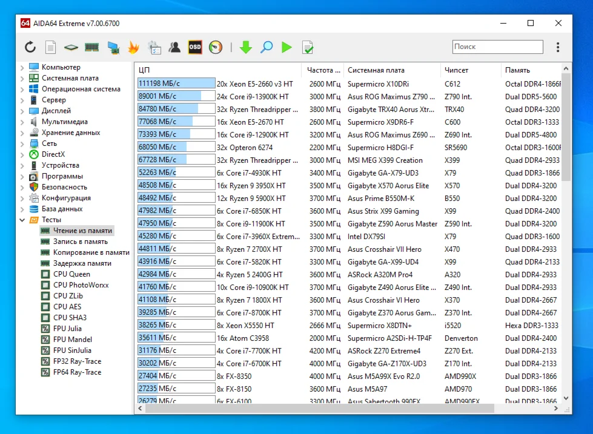Click the Refresh toolbar icon
Viewport: 593px width, 434px height.
tap(30, 47)
